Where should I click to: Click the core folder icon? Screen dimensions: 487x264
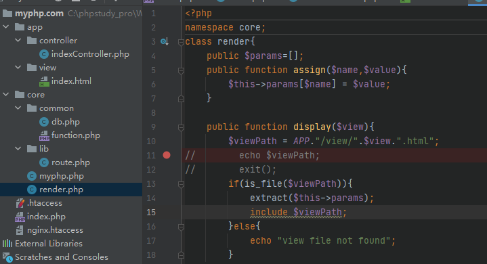[20, 94]
